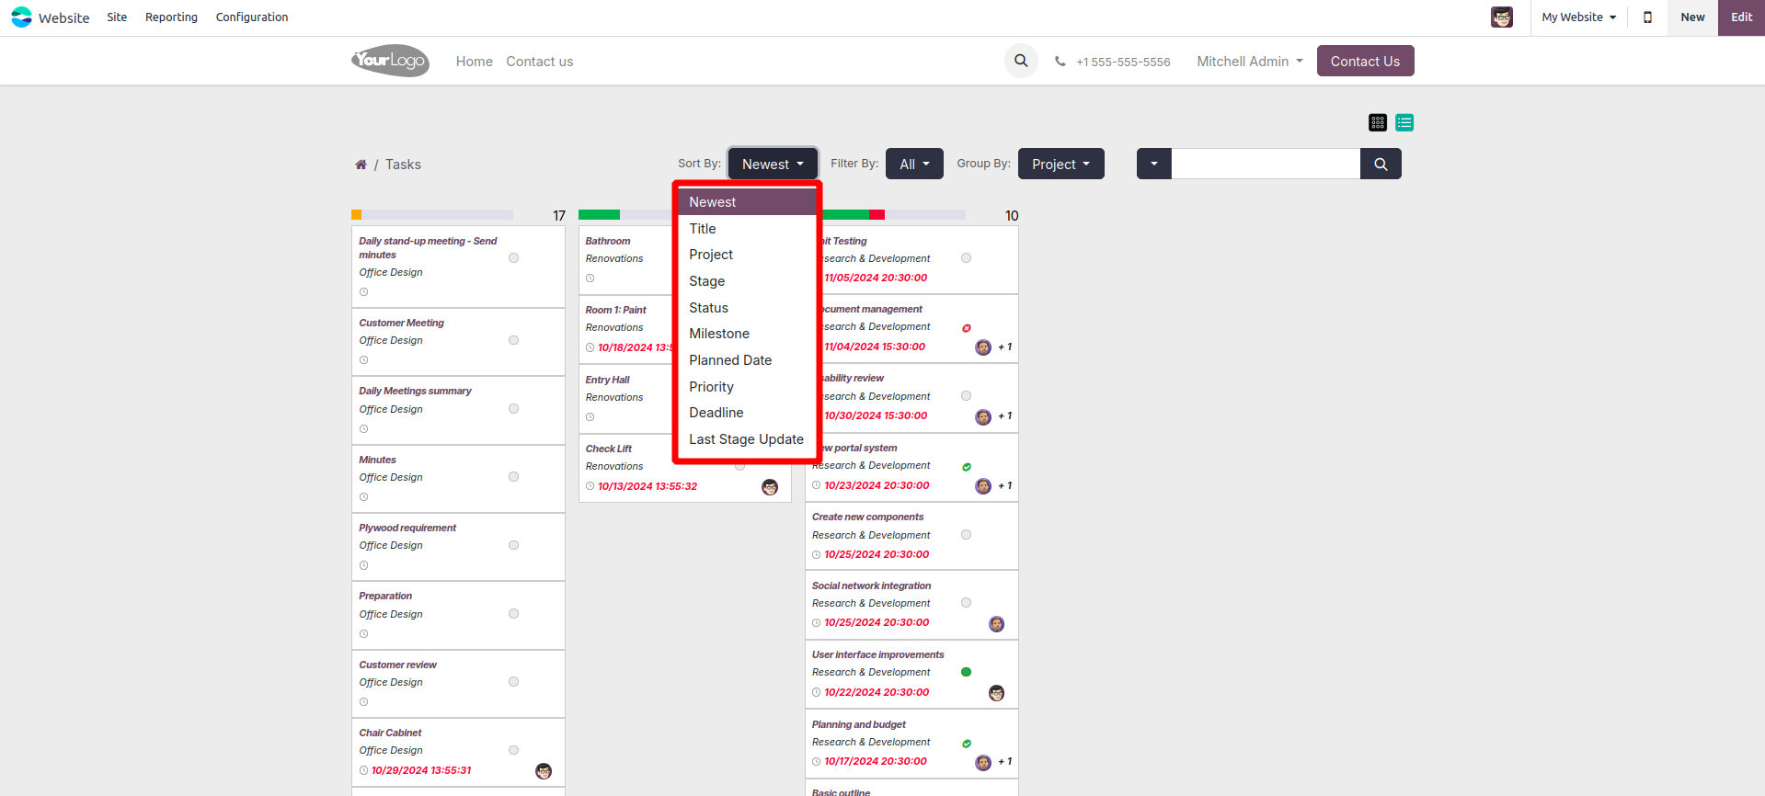Click the status circle on Daily Meetings summary card
The height and width of the screenshot is (796, 1765).
click(x=513, y=409)
